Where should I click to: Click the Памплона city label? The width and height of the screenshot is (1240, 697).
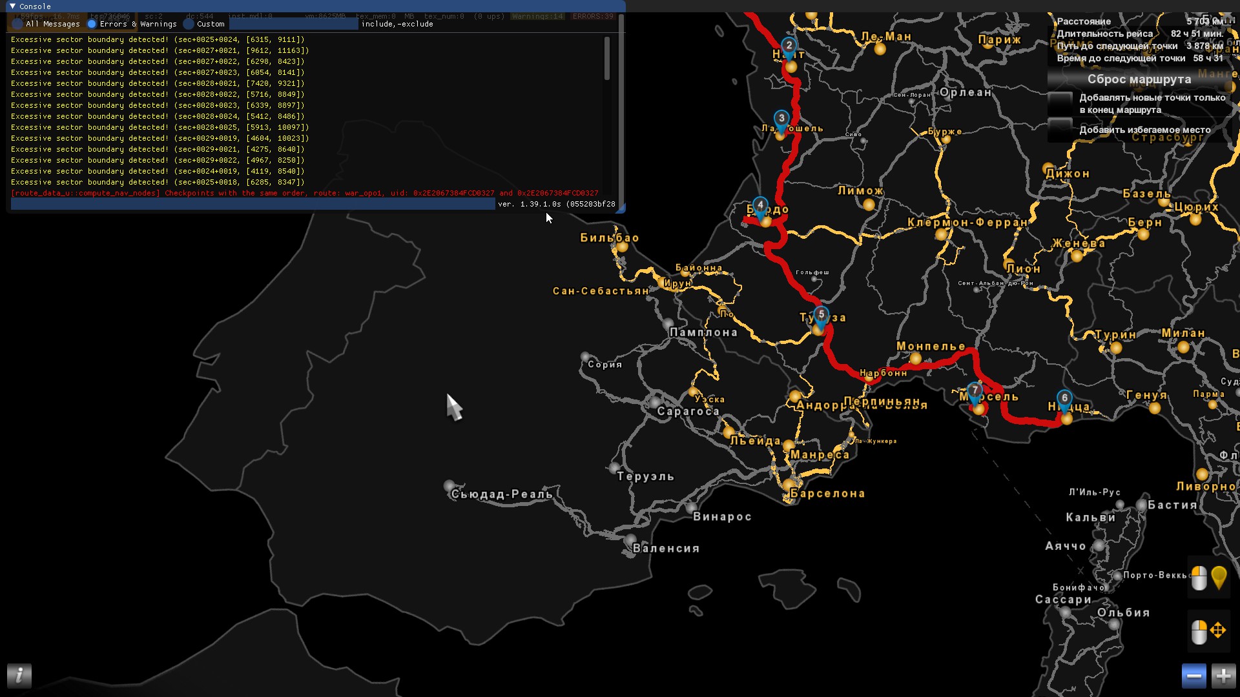click(x=703, y=332)
